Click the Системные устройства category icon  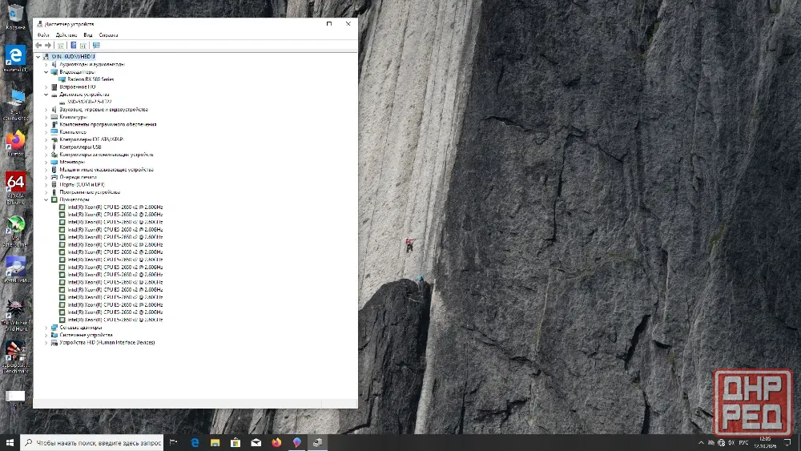pyautogui.click(x=54, y=335)
